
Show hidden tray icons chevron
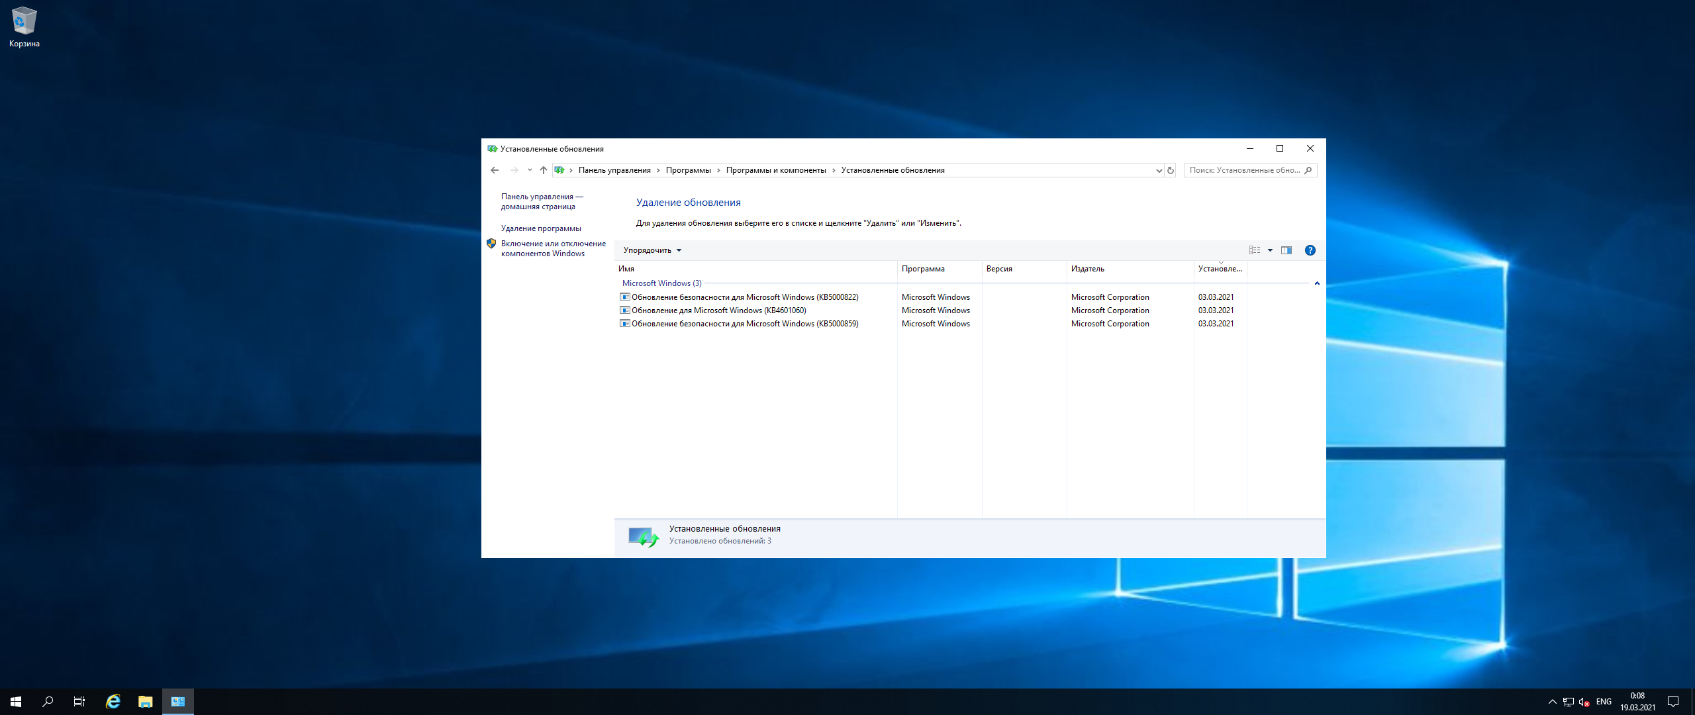tap(1552, 702)
